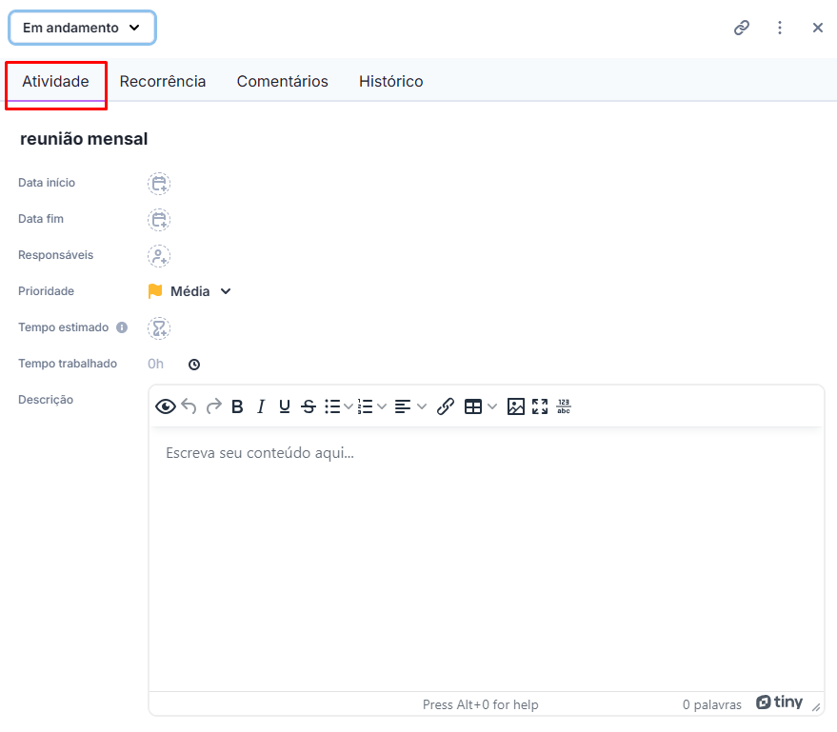This screenshot has height=732, width=837.
Task: Click the 0 palavras word count button
Action: (711, 704)
